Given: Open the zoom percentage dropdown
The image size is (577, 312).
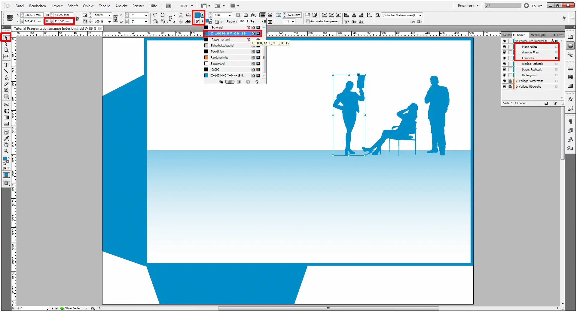Looking at the screenshot, I should [191, 6].
